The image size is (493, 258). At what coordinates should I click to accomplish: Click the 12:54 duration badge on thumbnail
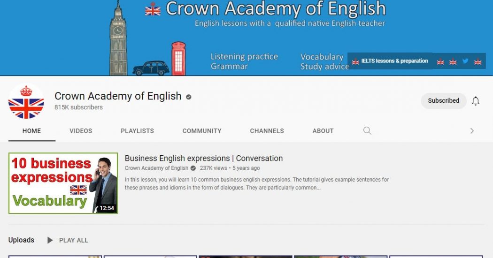tap(107, 208)
